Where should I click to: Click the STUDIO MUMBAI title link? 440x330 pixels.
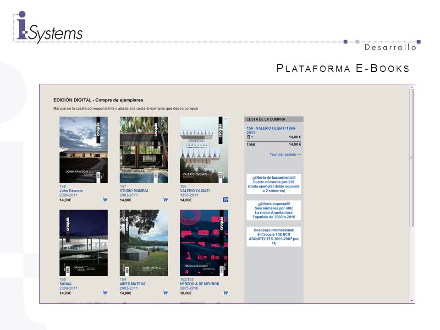134,191
